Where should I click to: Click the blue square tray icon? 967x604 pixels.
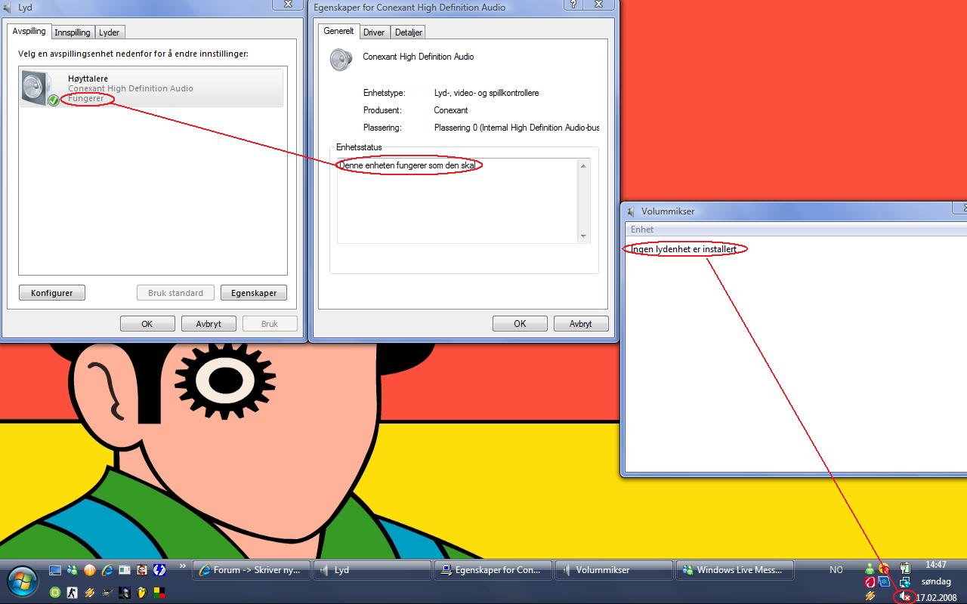884,582
